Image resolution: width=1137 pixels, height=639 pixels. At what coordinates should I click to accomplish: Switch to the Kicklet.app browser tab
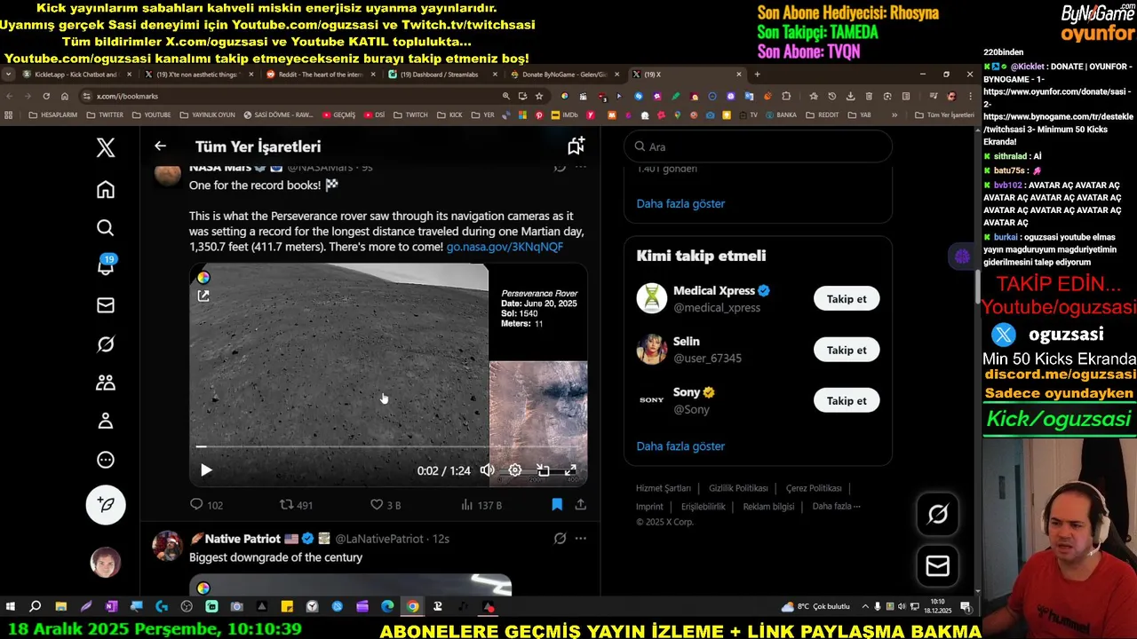coord(78,75)
